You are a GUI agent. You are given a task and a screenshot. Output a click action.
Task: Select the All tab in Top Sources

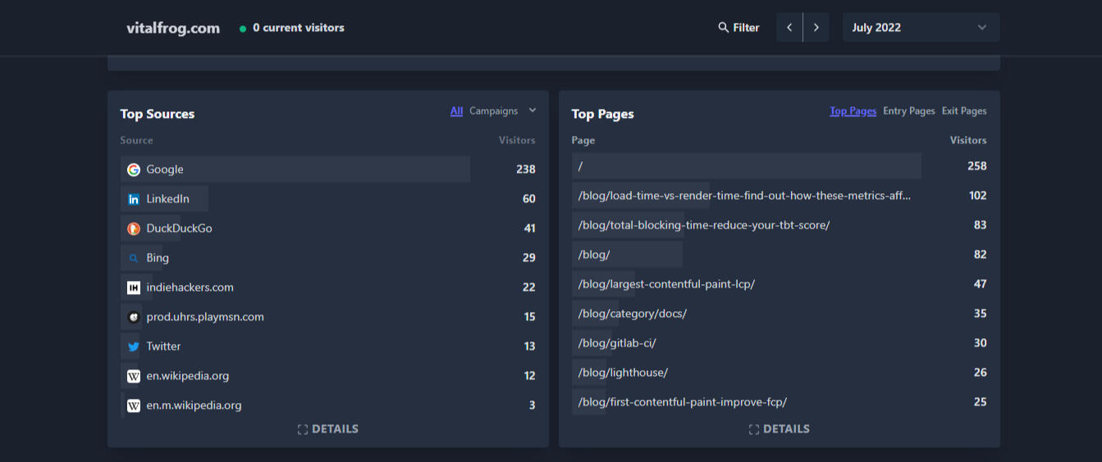point(456,111)
